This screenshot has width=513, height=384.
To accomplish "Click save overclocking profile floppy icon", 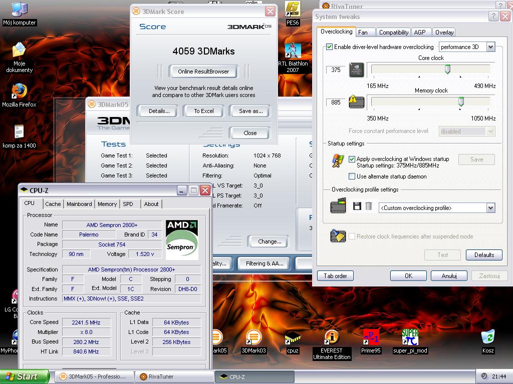I will coord(357,206).
